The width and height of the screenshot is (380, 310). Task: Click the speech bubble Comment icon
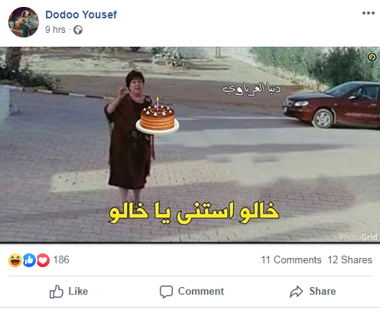coord(166,292)
